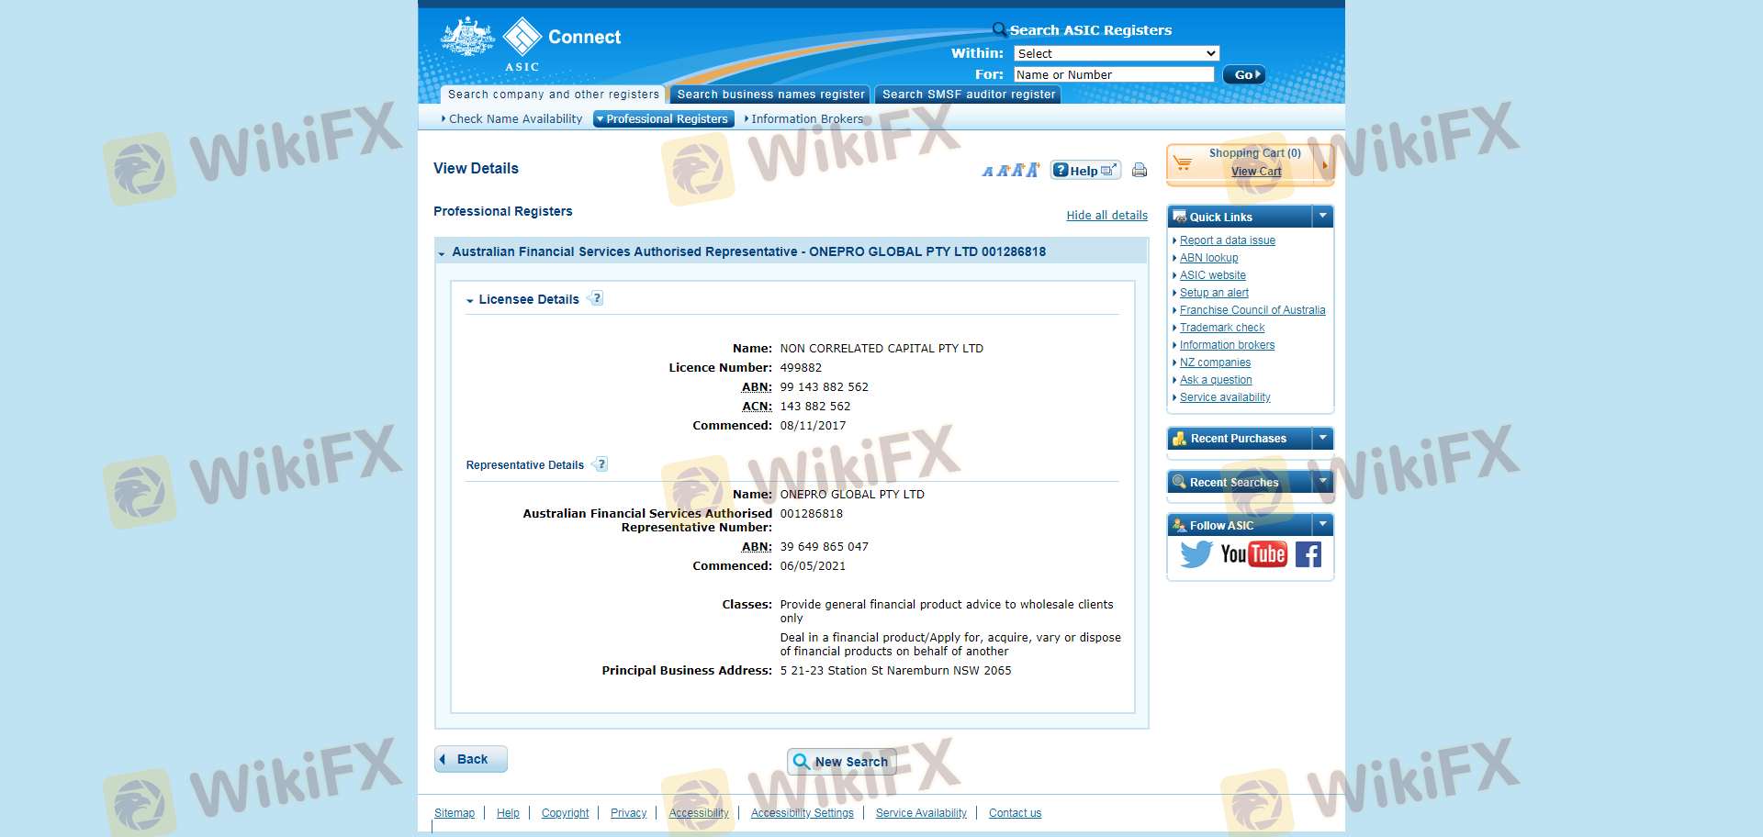Viewport: 1763px width, 837px height.
Task: Click the printer icon
Action: 1140,170
